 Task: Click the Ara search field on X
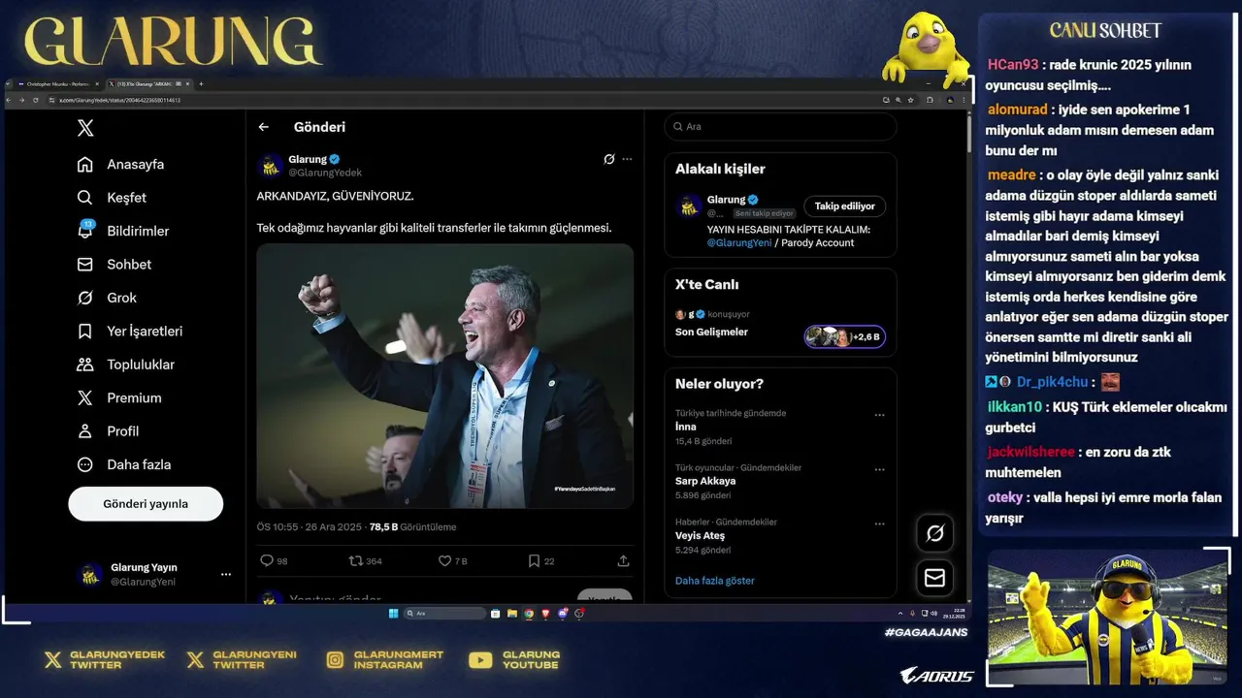(x=780, y=127)
